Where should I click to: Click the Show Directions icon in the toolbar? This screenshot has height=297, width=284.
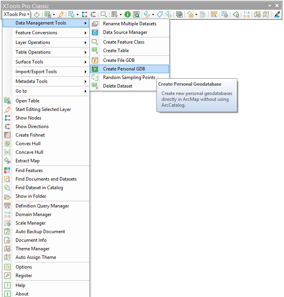click(x=93, y=14)
